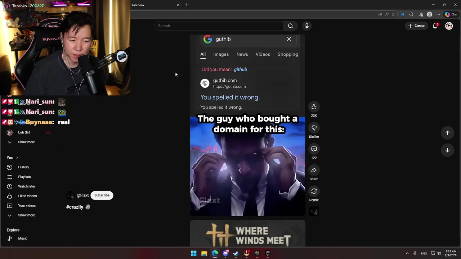This screenshot has width=461, height=259.
Task: Click the Shorts video player
Action: coord(248,126)
